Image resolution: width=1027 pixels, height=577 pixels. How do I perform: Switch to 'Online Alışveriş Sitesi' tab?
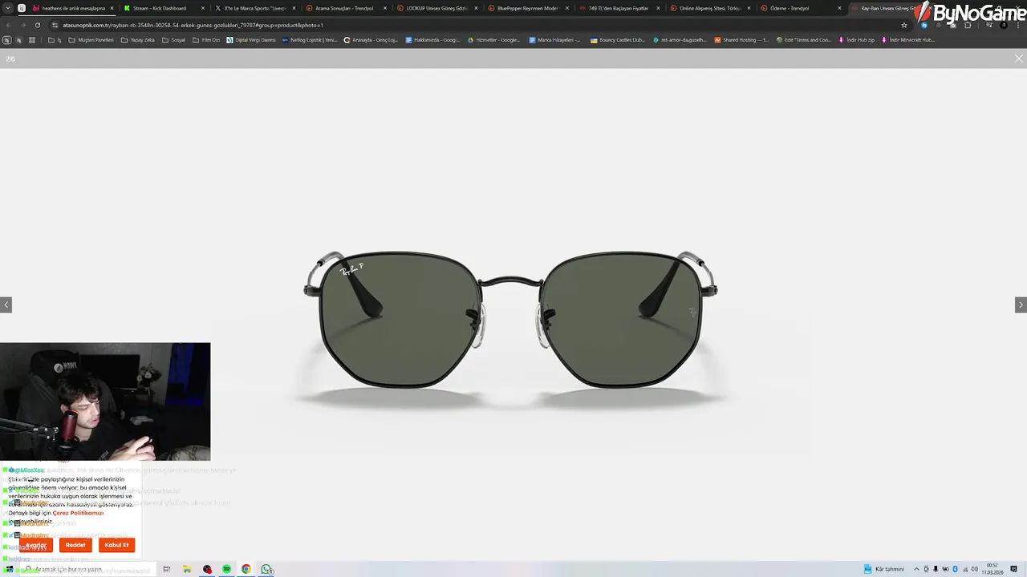[x=710, y=8]
